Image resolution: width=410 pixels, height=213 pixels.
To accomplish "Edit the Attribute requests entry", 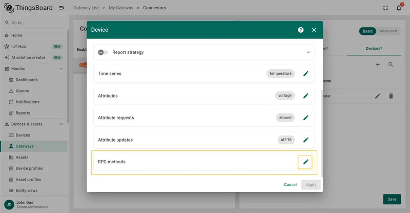I will [305, 118].
